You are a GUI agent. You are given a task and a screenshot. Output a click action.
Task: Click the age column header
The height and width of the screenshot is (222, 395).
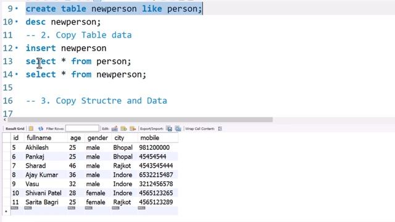pos(75,138)
